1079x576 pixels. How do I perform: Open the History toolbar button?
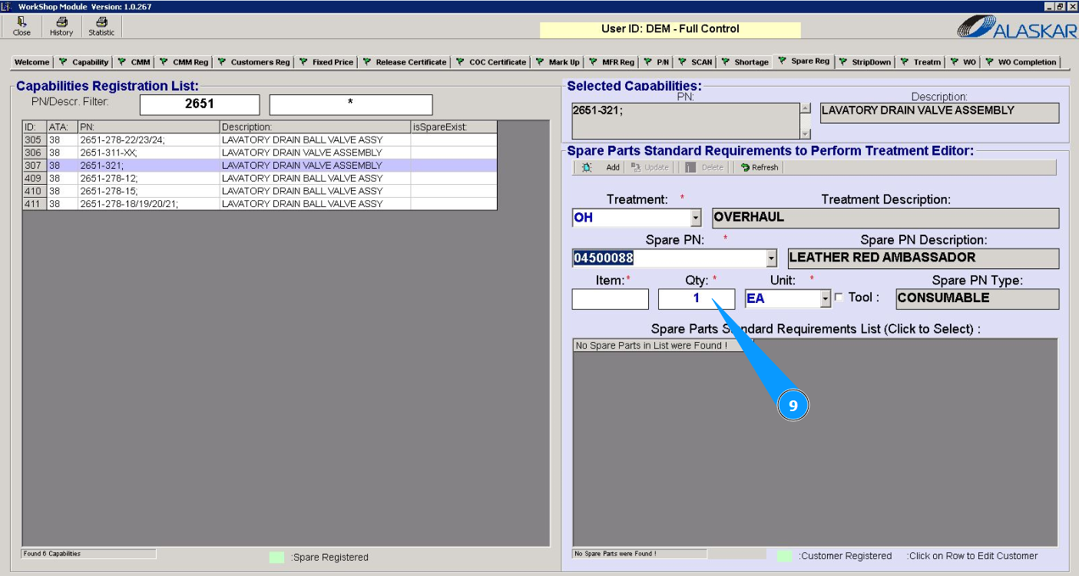(61, 26)
